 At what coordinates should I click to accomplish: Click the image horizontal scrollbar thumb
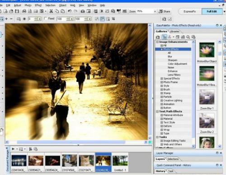[71, 142]
